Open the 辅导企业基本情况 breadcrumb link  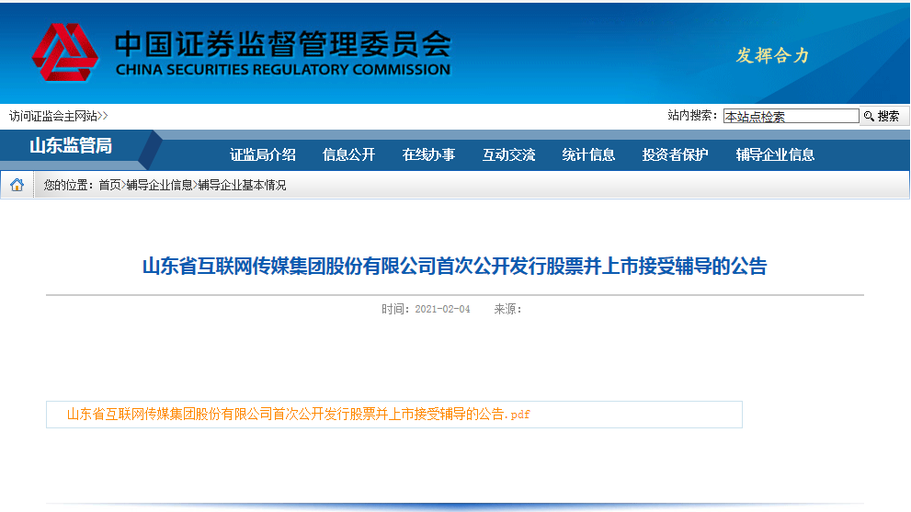click(242, 185)
